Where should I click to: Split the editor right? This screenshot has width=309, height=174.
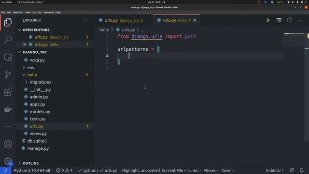[x=290, y=20]
